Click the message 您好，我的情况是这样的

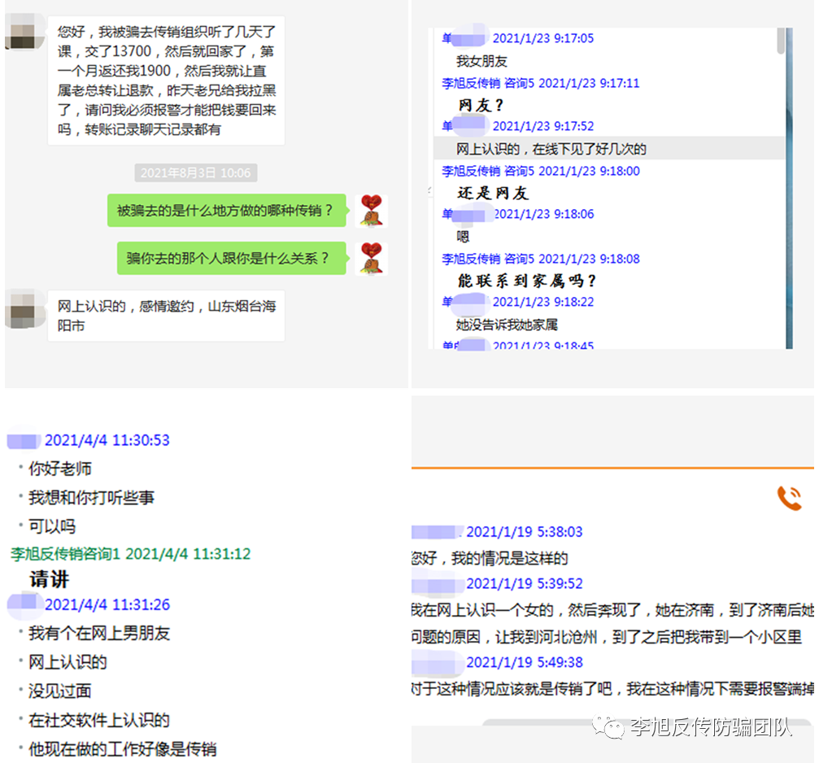pyautogui.click(x=490, y=558)
